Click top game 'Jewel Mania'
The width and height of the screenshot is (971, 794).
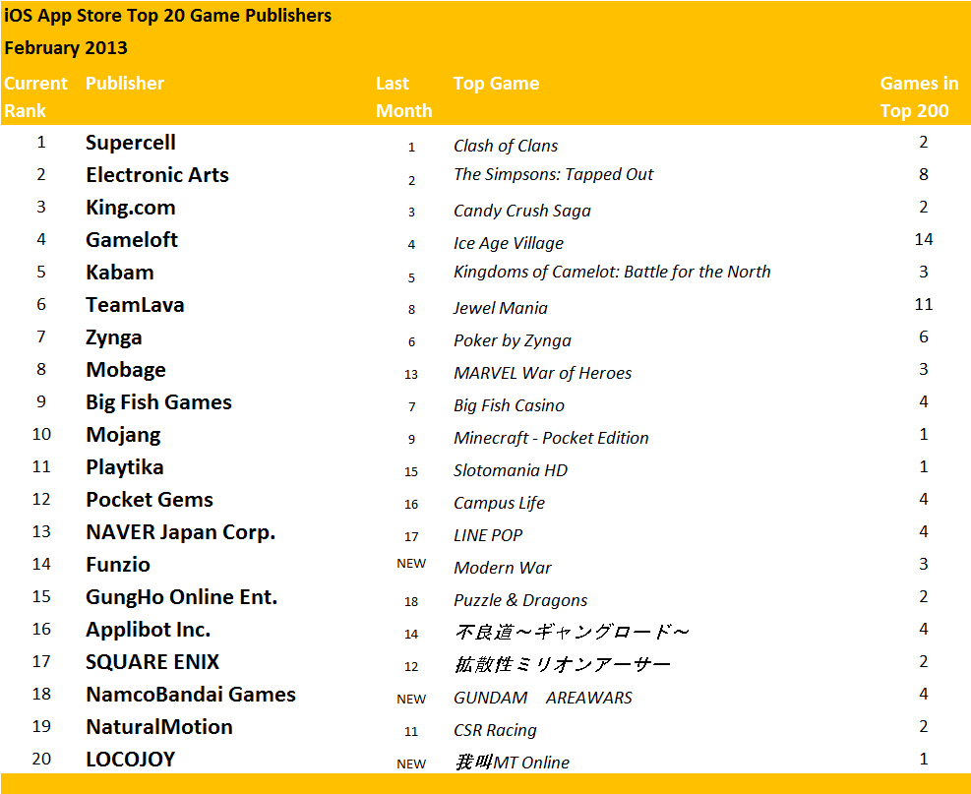501,308
